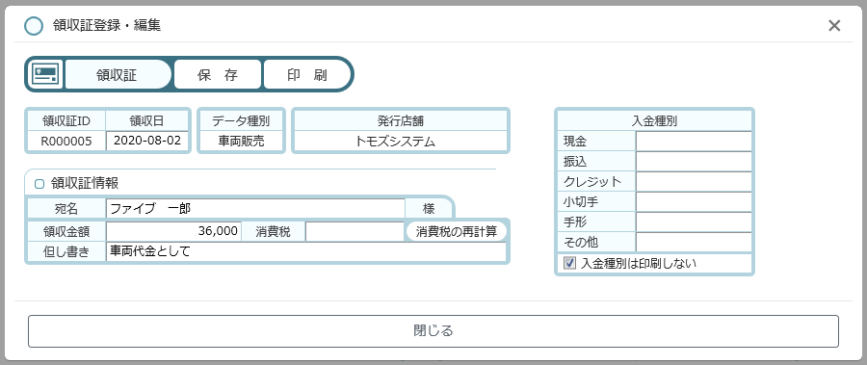Click the circle icon beside 領収証登録・編集 title
The image size is (867, 365).
tap(35, 26)
